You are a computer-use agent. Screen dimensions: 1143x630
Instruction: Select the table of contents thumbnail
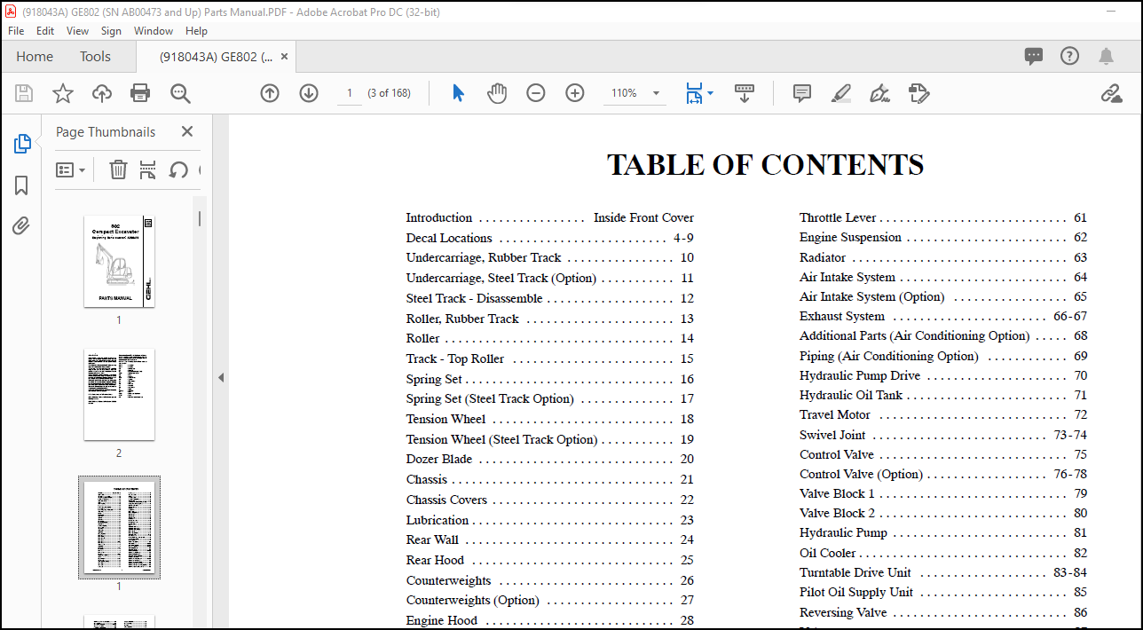pos(119,528)
